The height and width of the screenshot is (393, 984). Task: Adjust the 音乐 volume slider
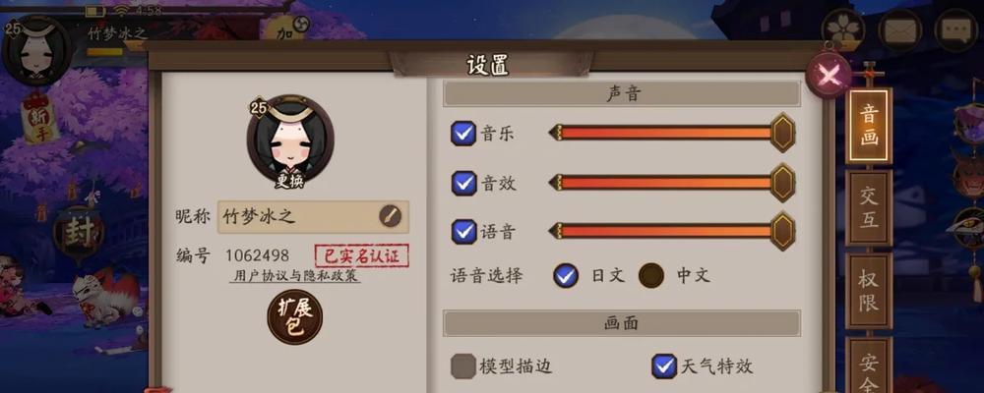(x=671, y=133)
